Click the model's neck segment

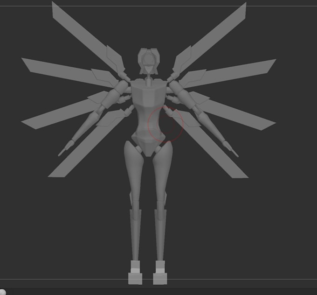tap(149, 80)
